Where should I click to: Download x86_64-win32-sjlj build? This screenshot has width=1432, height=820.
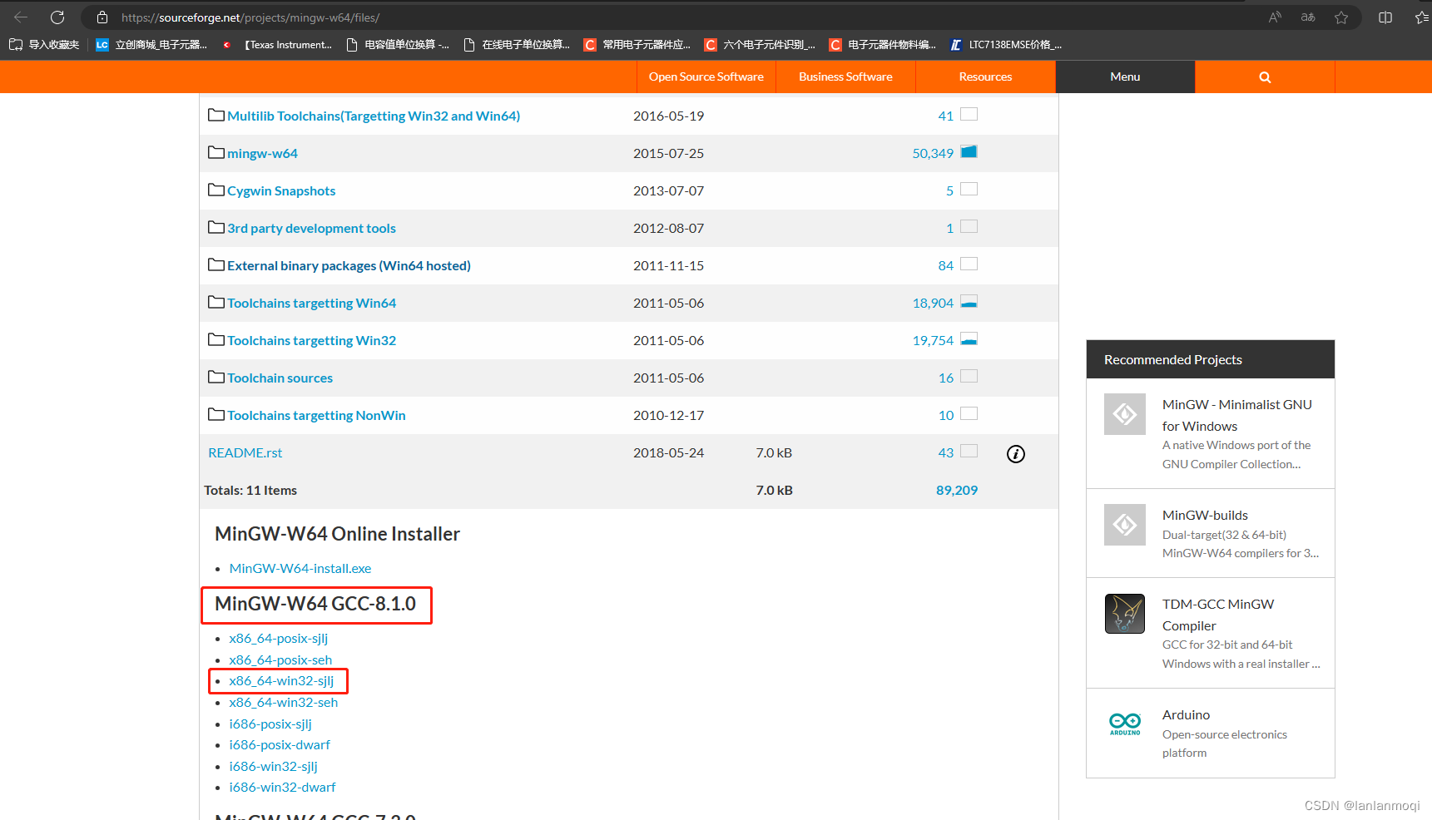coord(281,680)
